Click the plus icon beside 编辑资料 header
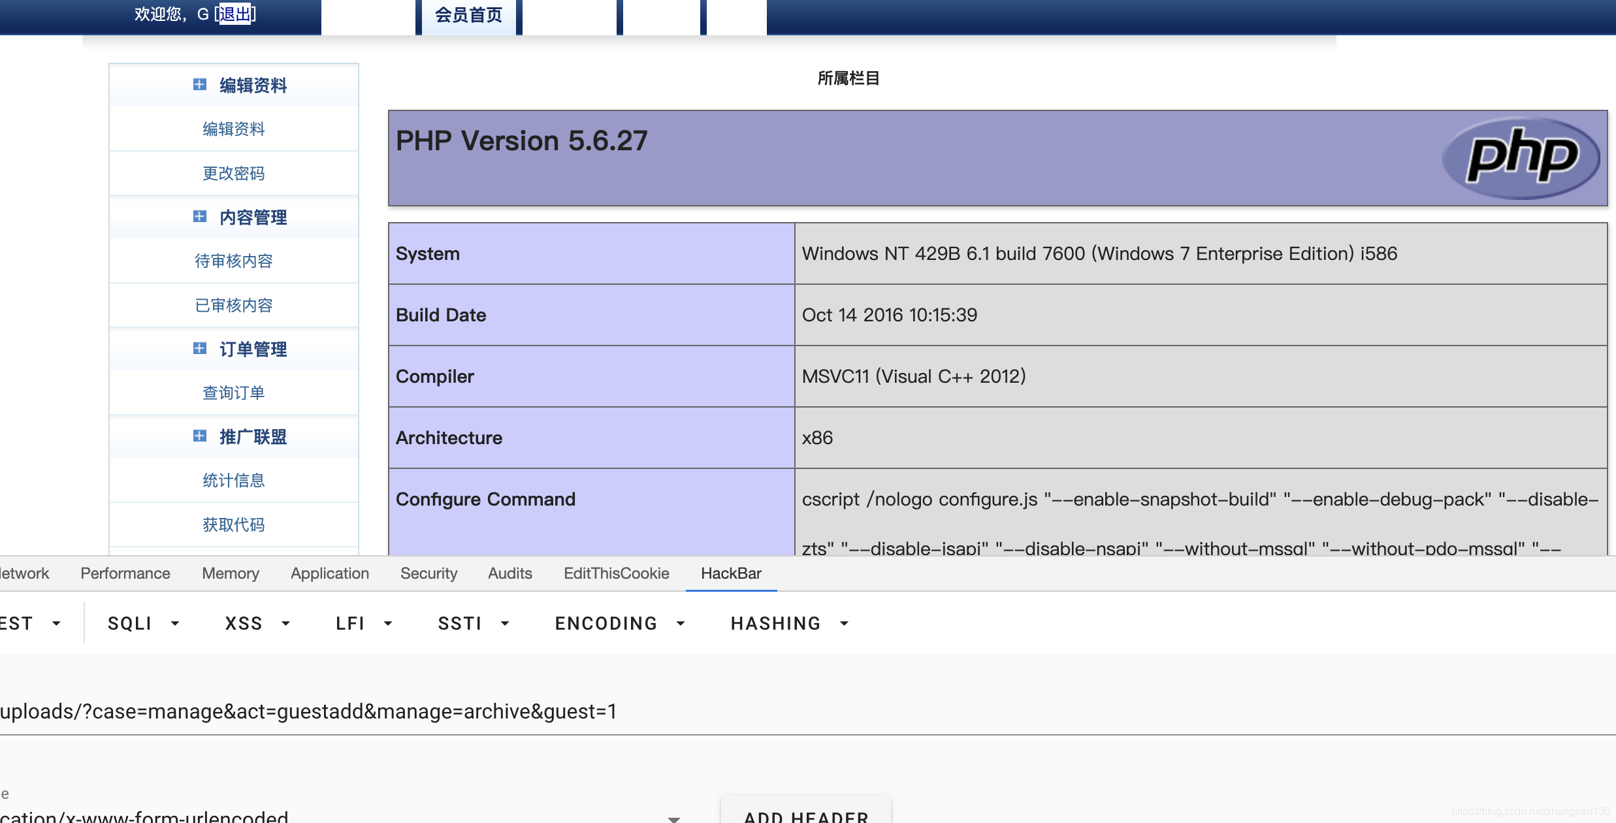The height and width of the screenshot is (823, 1616). [200, 84]
